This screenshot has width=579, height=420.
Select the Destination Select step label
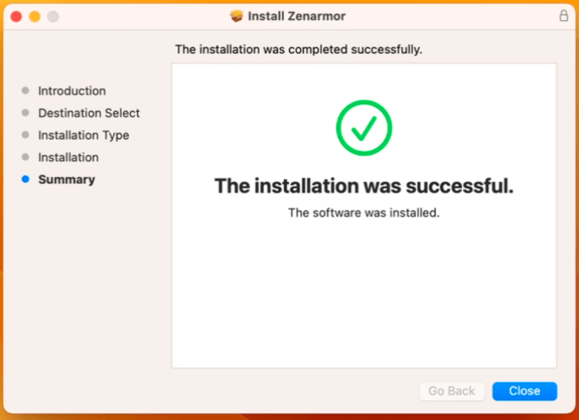pyautogui.click(x=89, y=113)
